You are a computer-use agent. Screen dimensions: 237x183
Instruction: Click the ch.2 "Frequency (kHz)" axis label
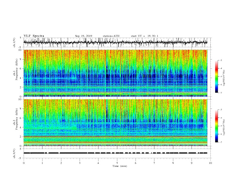(17, 119)
